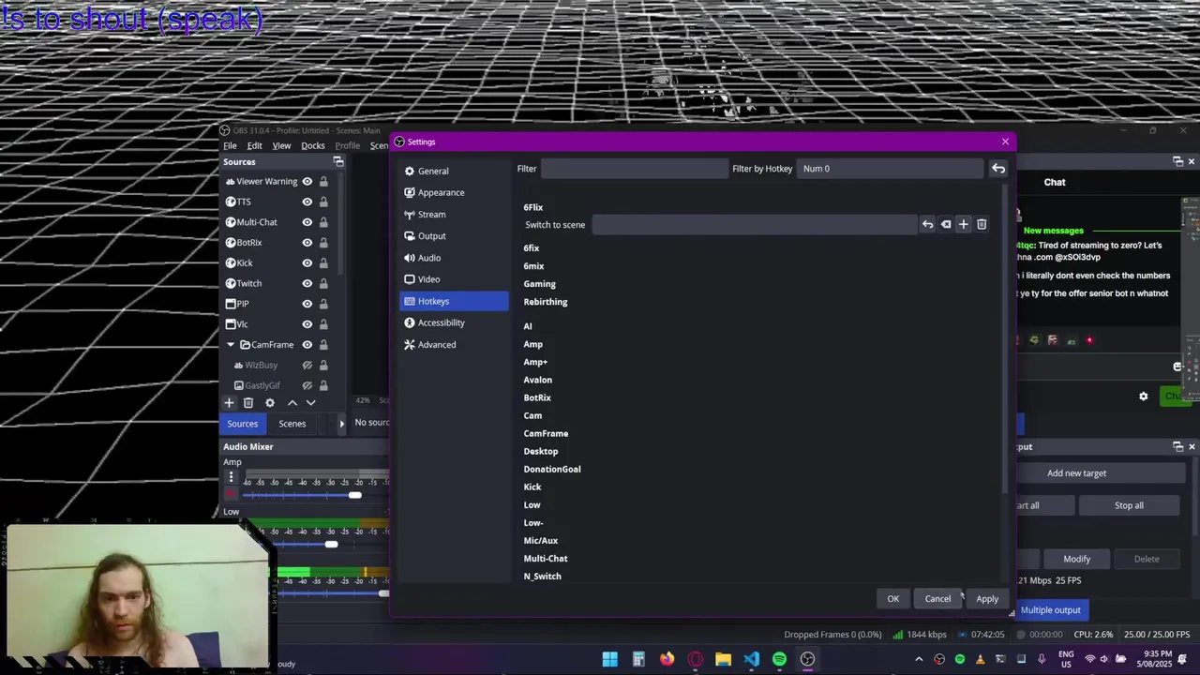Viewport: 1200px width, 675px height.
Task: Toggle CamFrame group visibility
Action: click(x=307, y=345)
